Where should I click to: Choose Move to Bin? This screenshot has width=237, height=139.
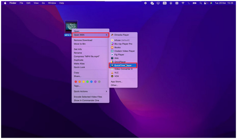point(90,44)
